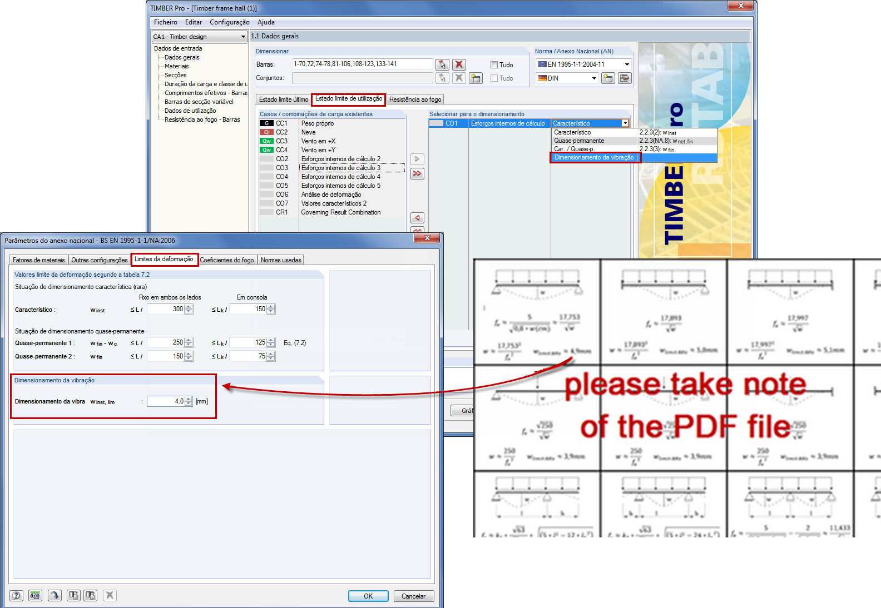Open the Ficheiro menu
This screenshot has height=608, width=881.
tap(166, 22)
